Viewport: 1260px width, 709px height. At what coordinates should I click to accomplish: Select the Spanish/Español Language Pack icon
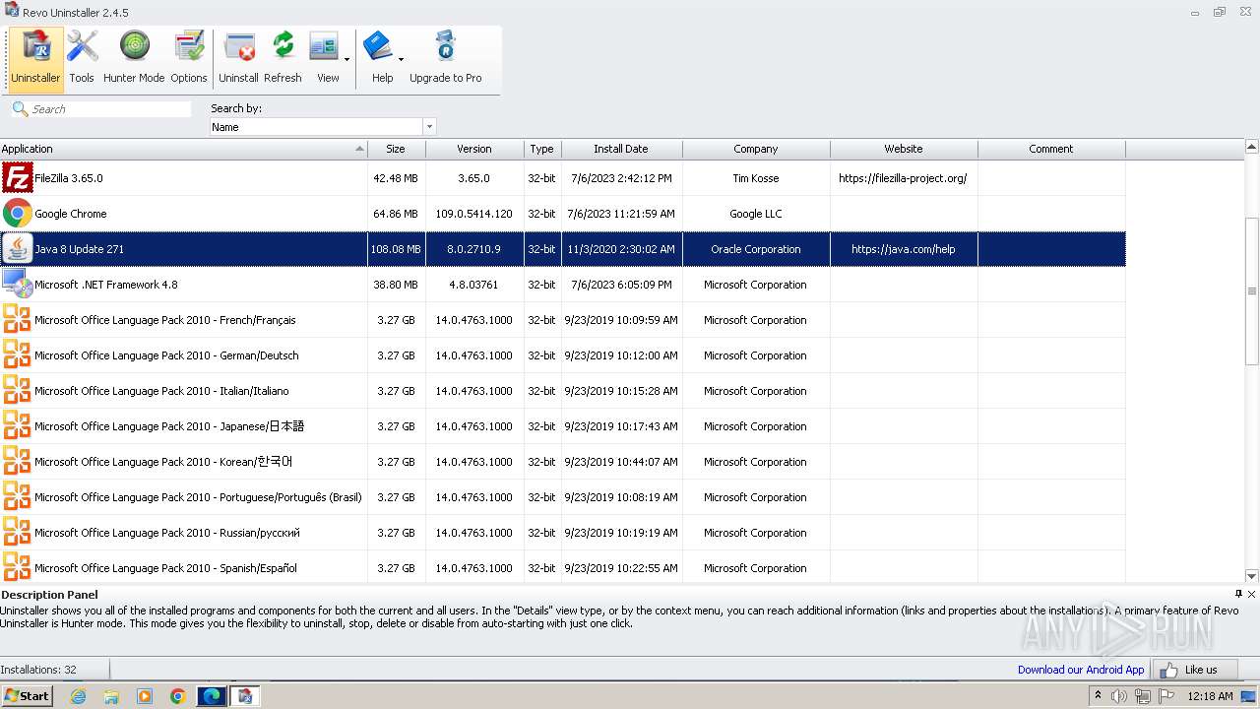click(x=17, y=566)
